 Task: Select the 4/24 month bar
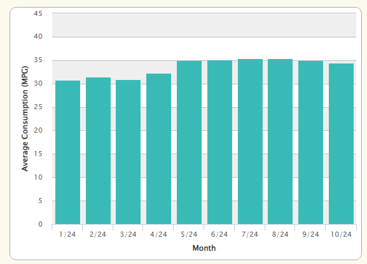tap(158, 149)
